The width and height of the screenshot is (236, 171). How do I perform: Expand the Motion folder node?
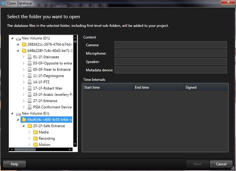pos(30,145)
